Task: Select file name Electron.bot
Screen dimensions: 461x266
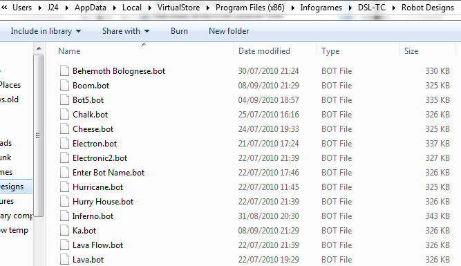Action: pos(95,144)
